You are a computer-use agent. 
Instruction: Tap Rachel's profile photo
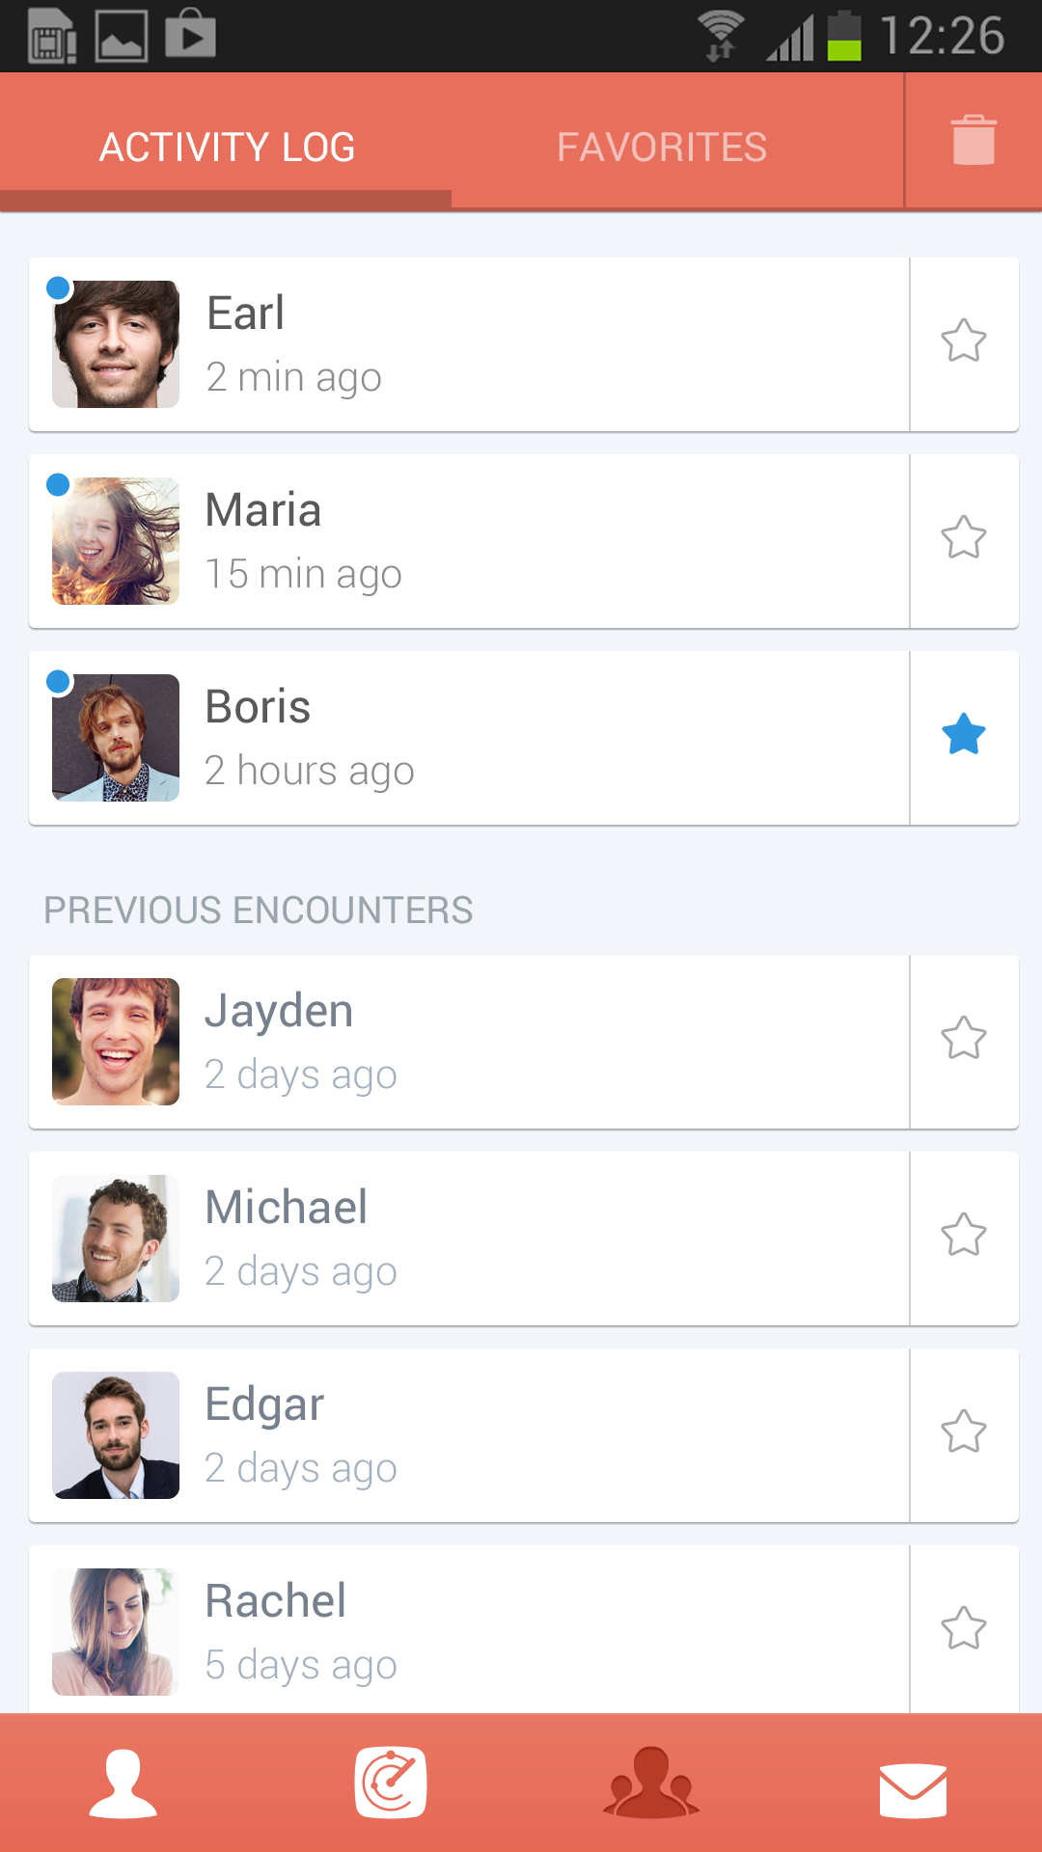tap(116, 1632)
